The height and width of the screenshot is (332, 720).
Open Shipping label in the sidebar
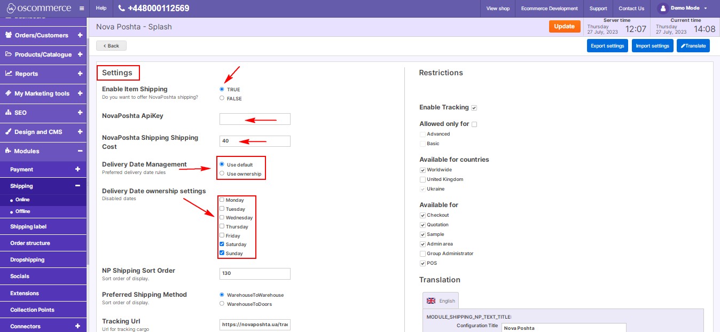tap(28, 226)
